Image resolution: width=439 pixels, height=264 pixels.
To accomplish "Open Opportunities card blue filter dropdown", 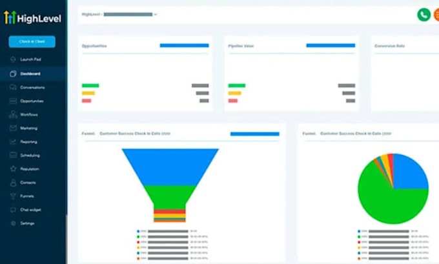I will click(x=184, y=45).
